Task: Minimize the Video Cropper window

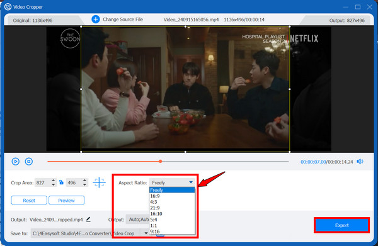Action: (x=345, y=7)
